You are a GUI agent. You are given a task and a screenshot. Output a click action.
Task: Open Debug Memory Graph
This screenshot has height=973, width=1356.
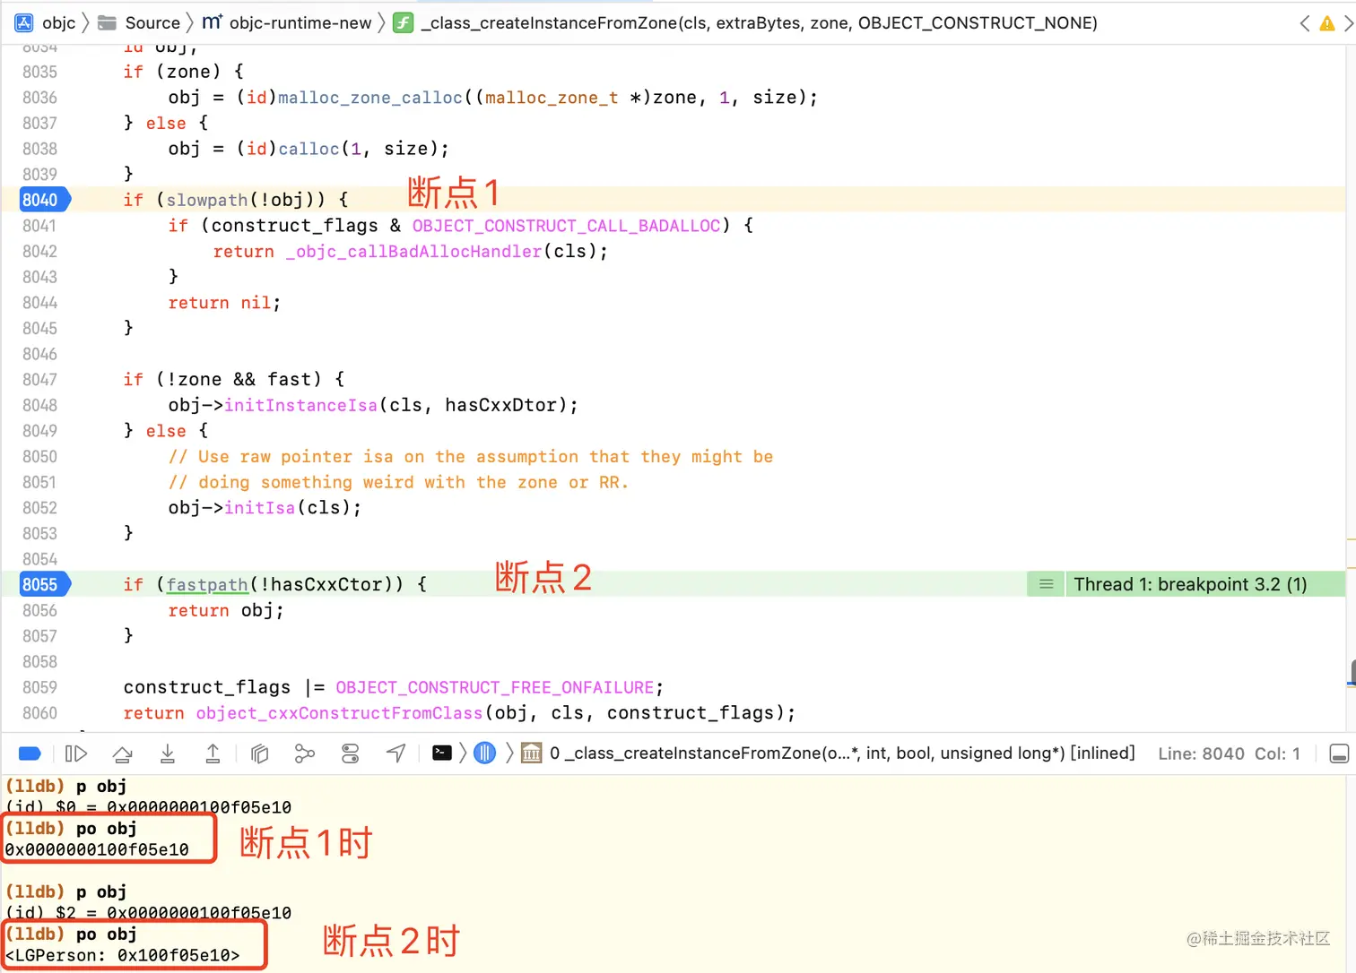305,753
